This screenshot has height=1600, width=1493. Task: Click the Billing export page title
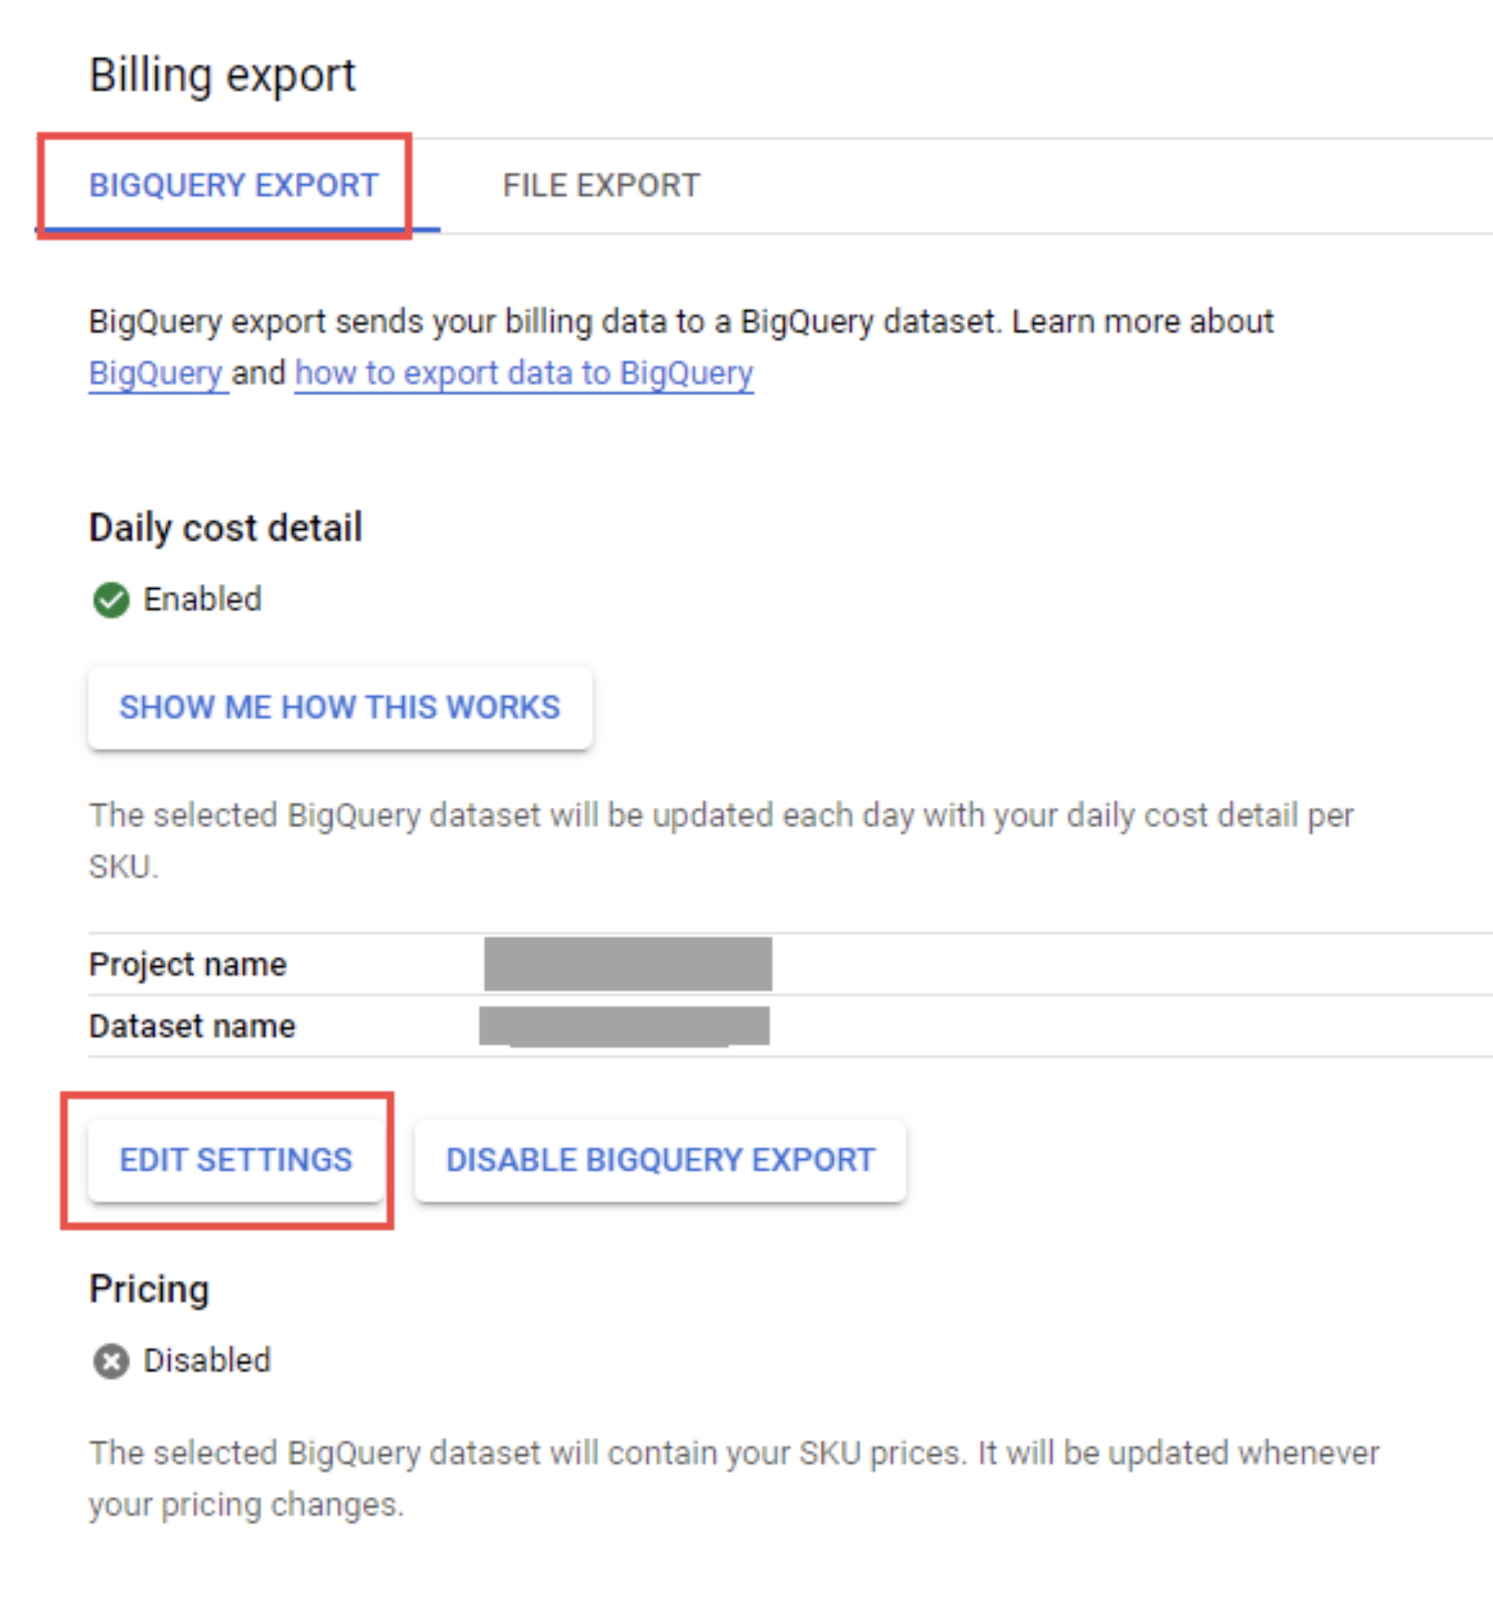pos(221,75)
